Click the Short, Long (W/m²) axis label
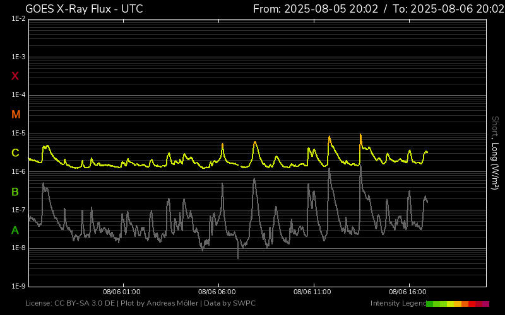505x315 pixels. (x=495, y=152)
